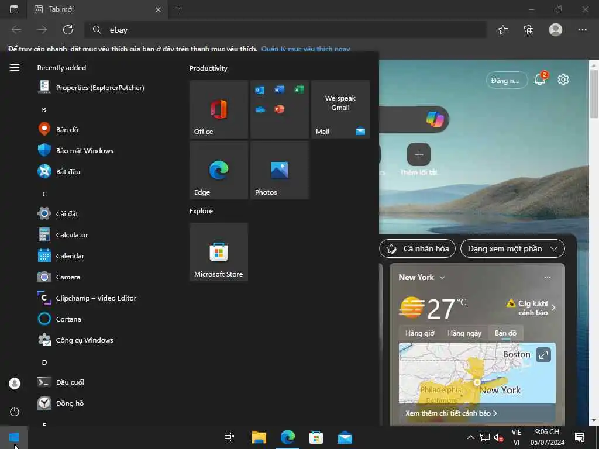Image resolution: width=599 pixels, height=449 pixels.
Task: Open the Power options icon
Action: 15,412
